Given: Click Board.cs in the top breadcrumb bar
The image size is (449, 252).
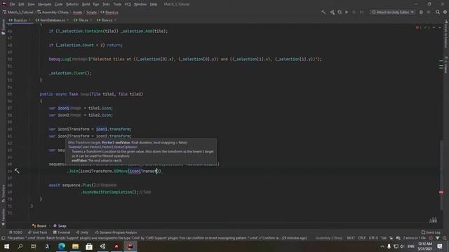Looking at the screenshot, I should coord(109,13).
